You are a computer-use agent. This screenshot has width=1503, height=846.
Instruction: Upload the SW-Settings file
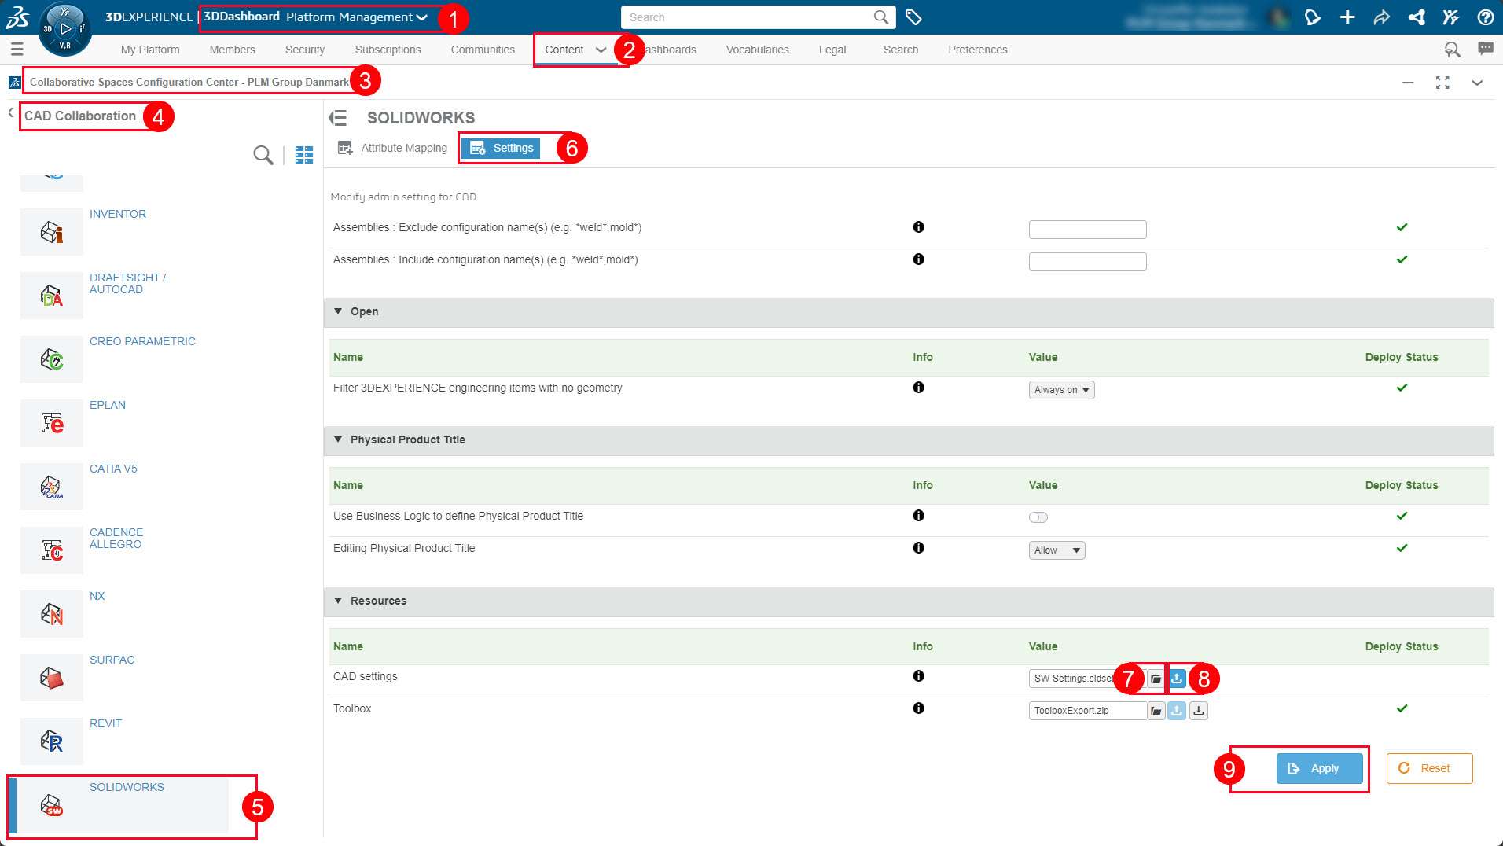pos(1177,679)
